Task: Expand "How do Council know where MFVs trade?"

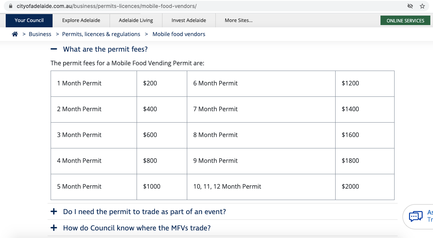Action: tap(137, 228)
